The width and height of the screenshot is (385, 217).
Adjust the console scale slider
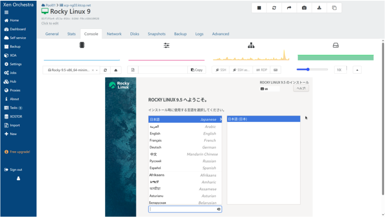click(x=308, y=69)
